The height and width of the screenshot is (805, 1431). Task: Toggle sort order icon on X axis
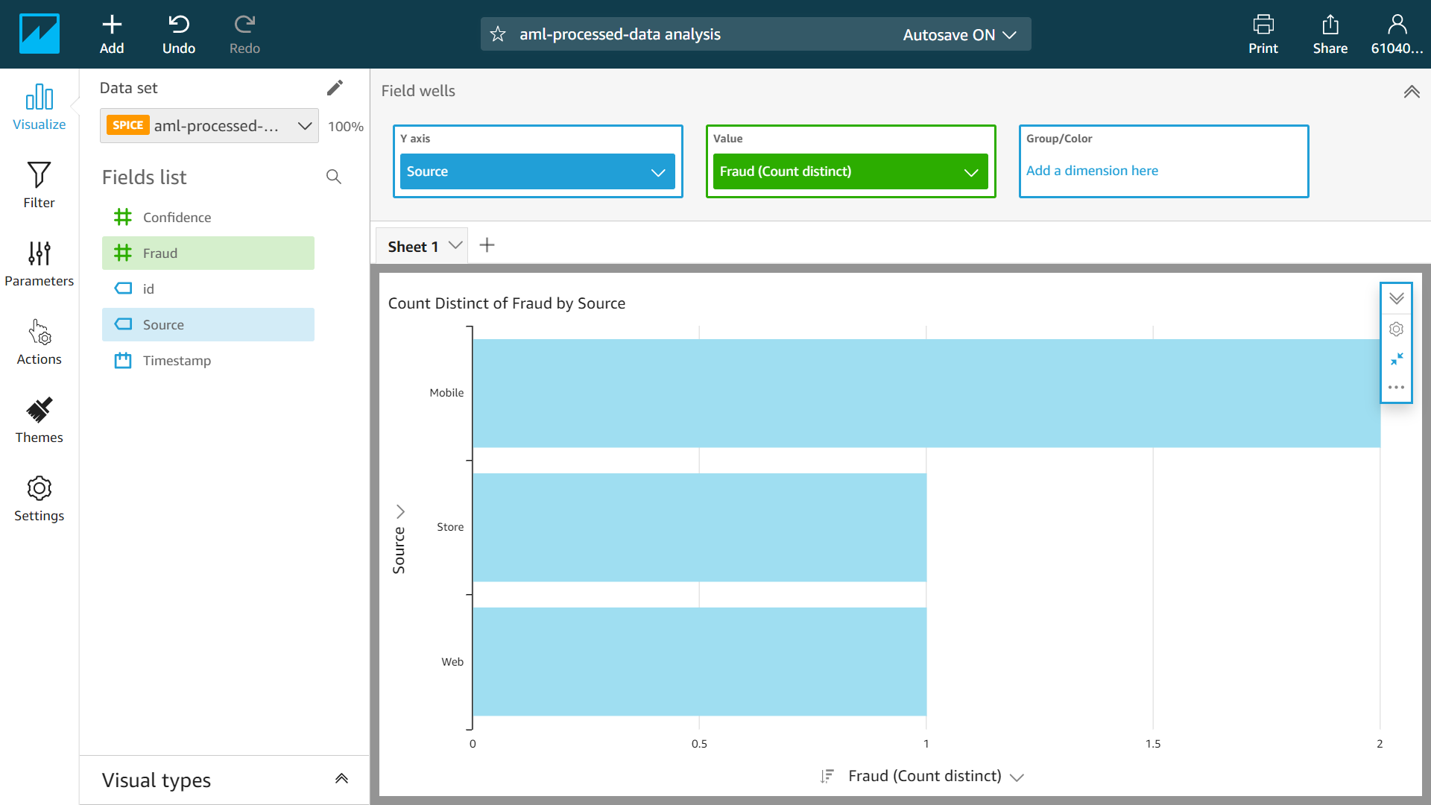pyautogui.click(x=827, y=776)
